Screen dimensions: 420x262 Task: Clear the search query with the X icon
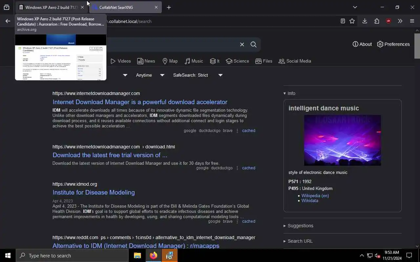click(242, 45)
